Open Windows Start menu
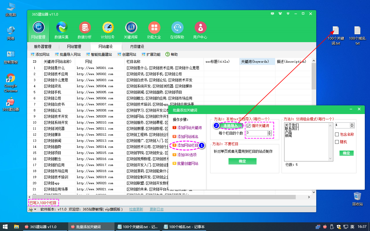The height and width of the screenshot is (231, 370). [x=5, y=227]
